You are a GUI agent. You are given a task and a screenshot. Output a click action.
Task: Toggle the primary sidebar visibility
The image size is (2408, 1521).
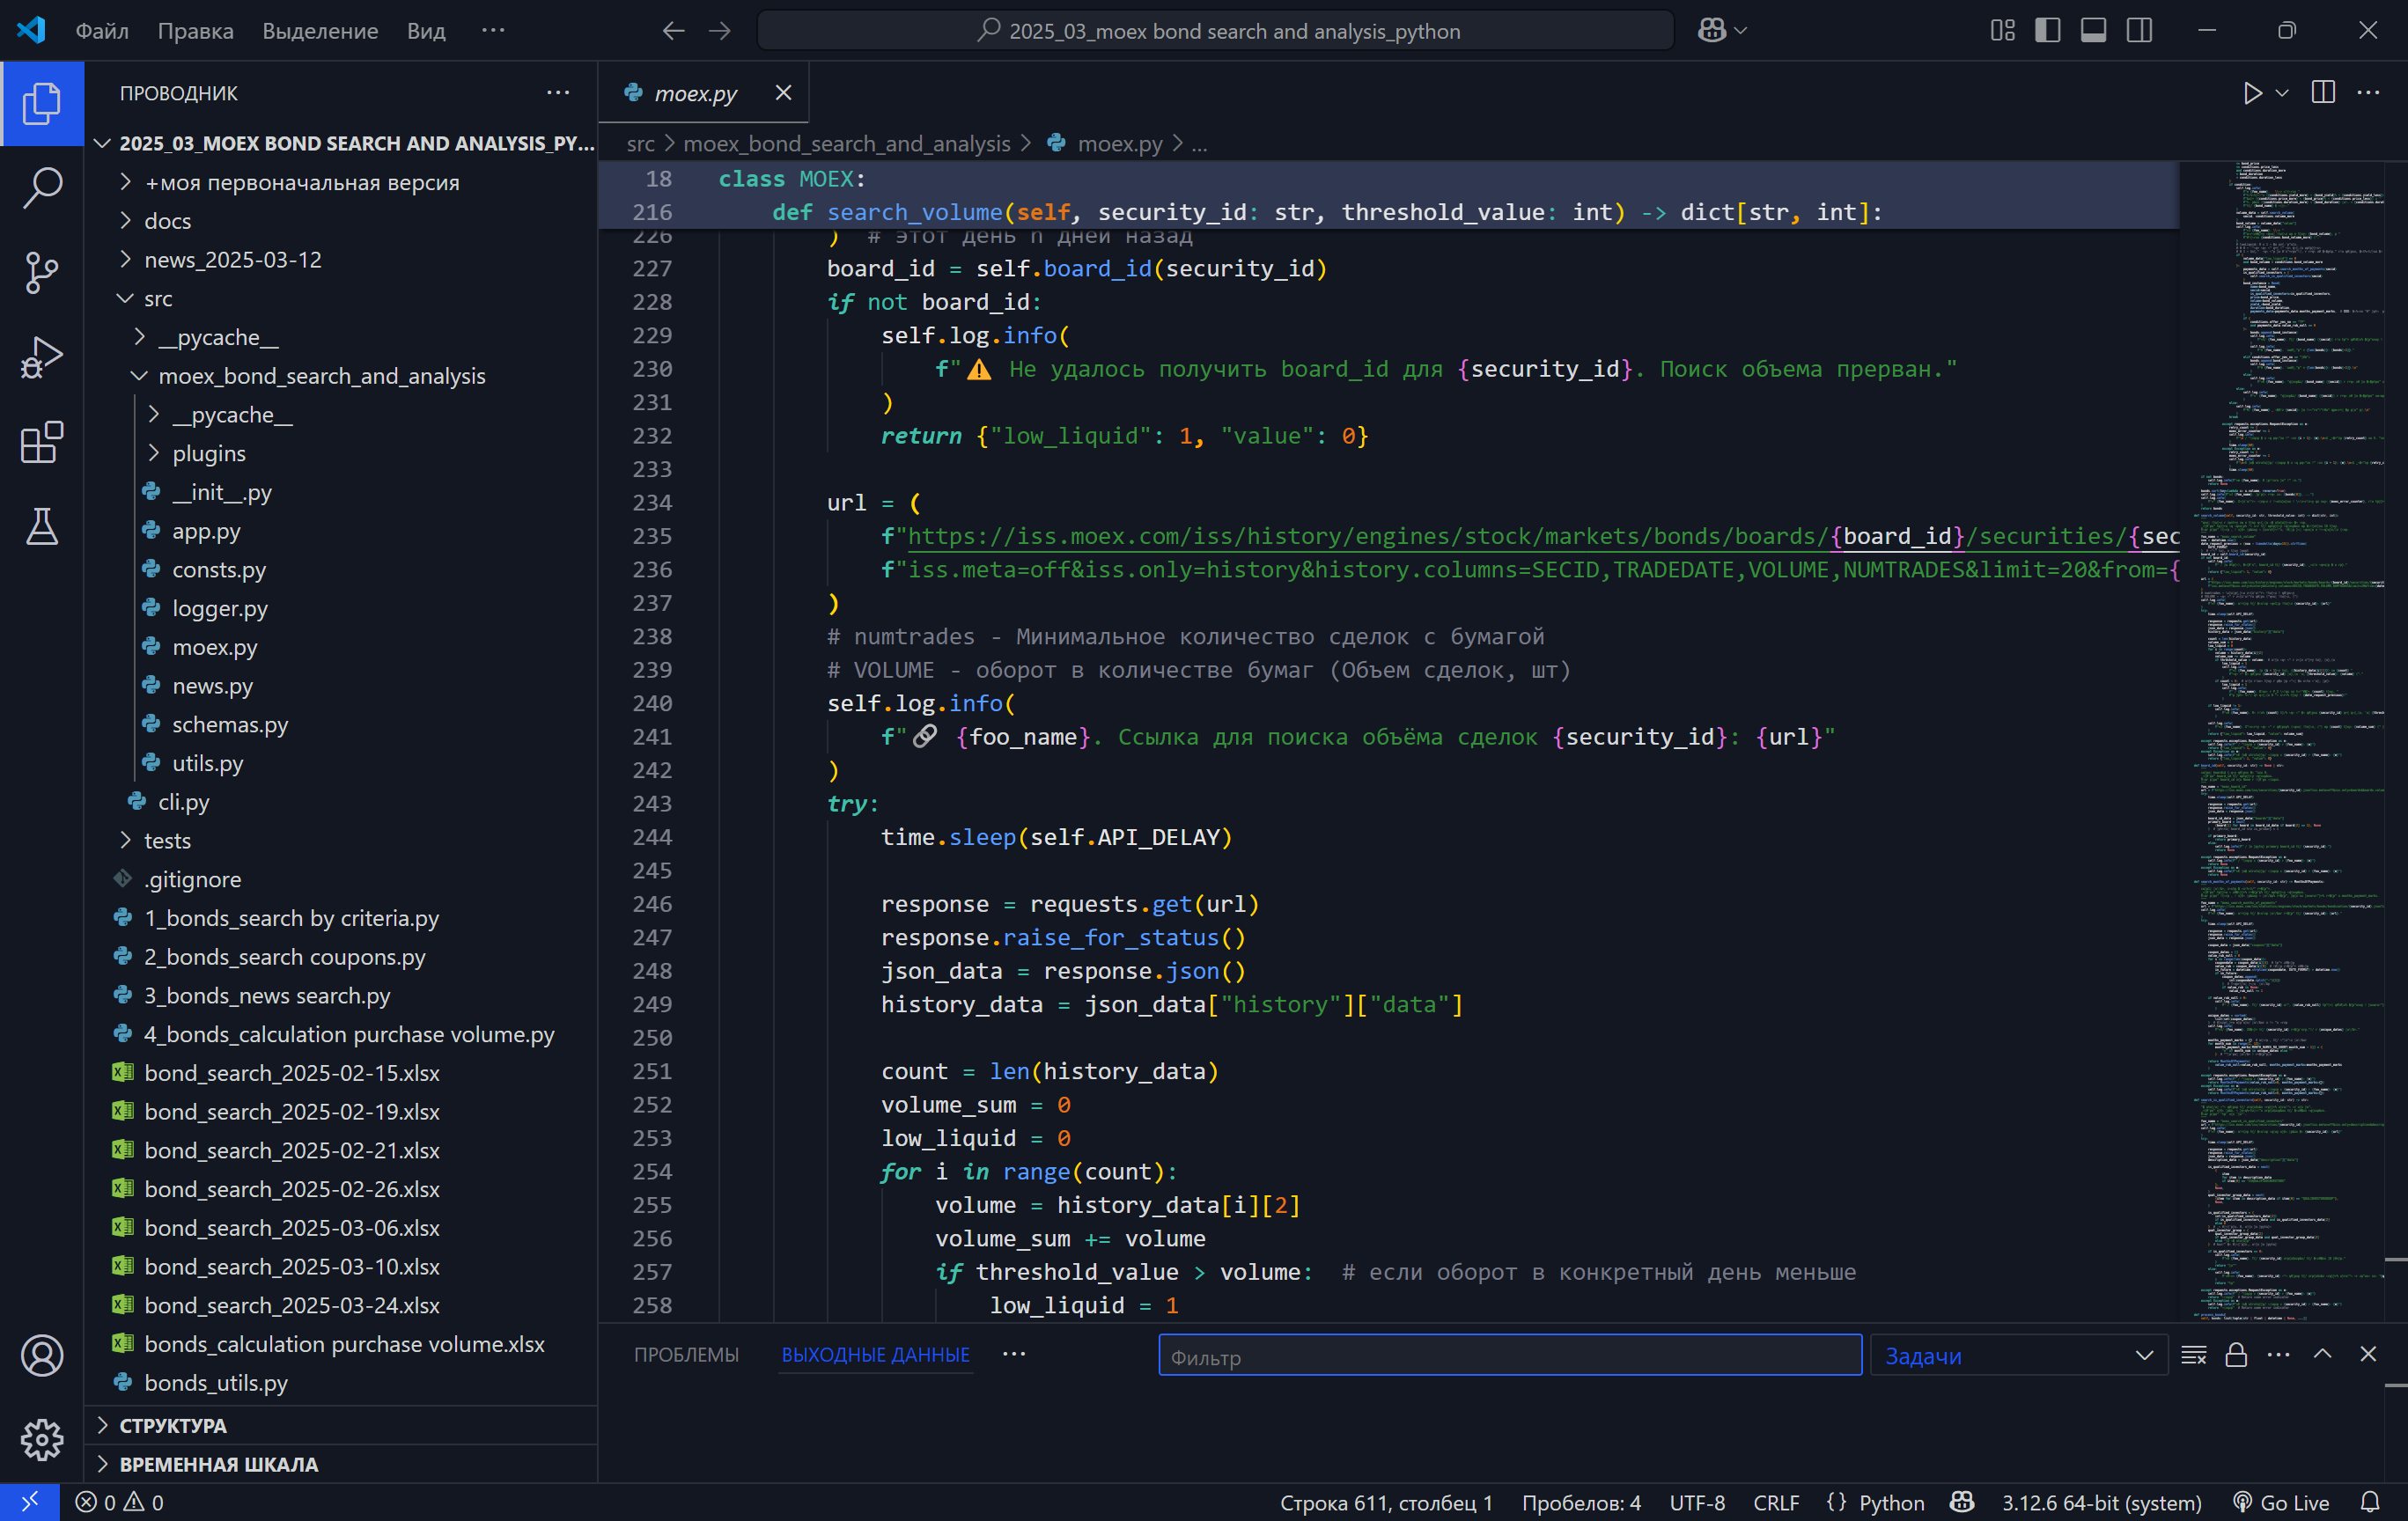click(x=2046, y=30)
